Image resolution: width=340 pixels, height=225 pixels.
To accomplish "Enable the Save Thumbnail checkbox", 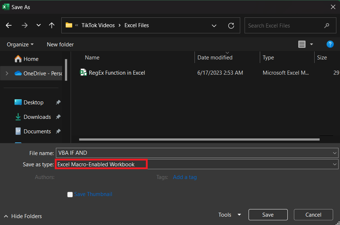I will click(70, 195).
